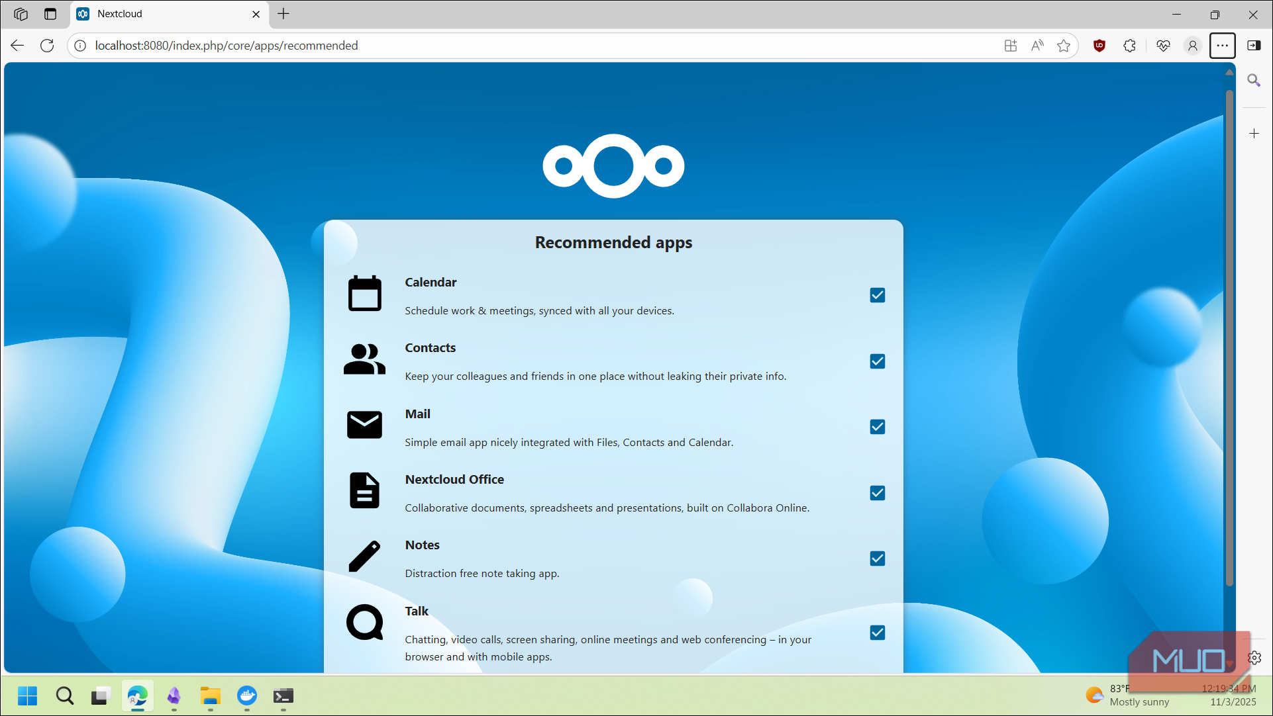Viewport: 1273px width, 716px height.
Task: Go back using browser back arrow
Action: point(17,46)
